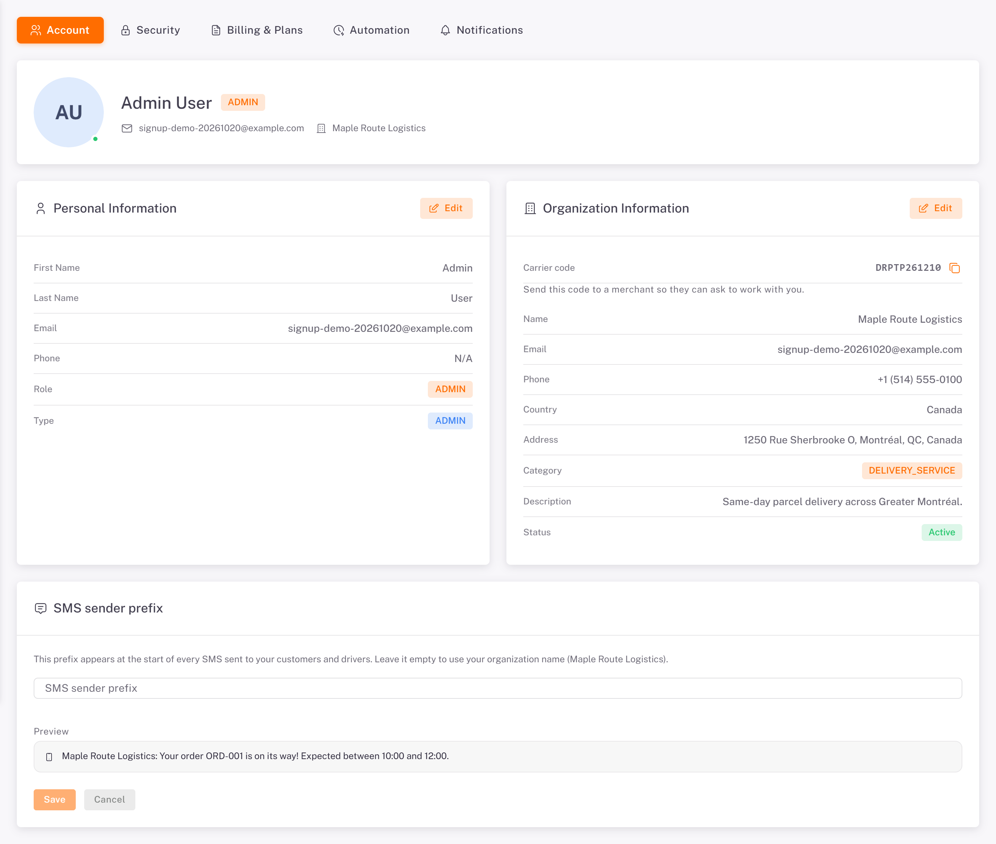Viewport: 996px width, 844px height.
Task: Click the carrier code DRPTP261210
Action: tap(908, 268)
